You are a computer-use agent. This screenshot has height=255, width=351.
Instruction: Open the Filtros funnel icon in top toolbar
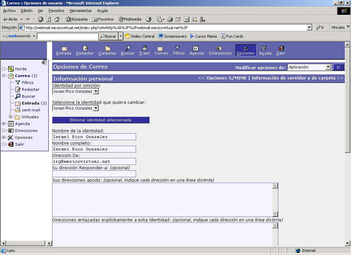coord(178,51)
